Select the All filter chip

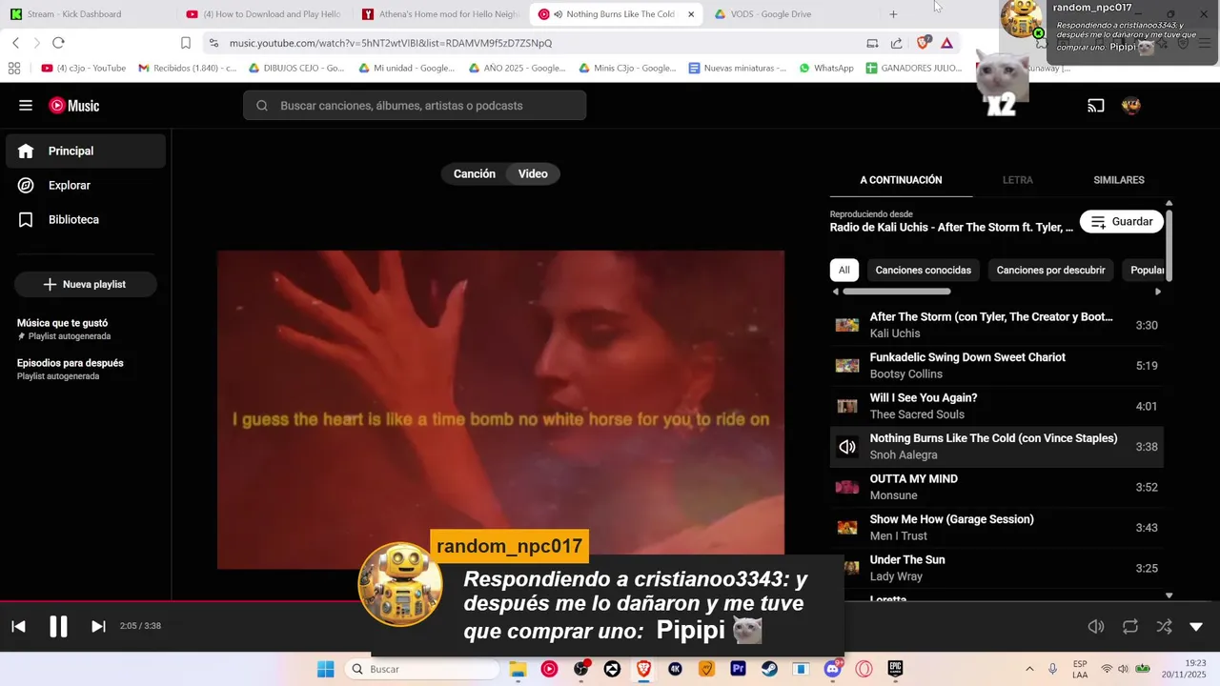point(844,271)
